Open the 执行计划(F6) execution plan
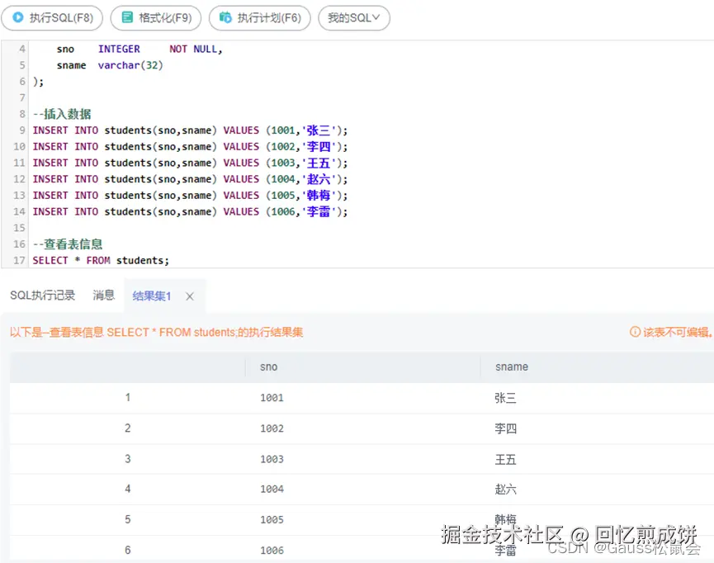The width and height of the screenshot is (714, 563). (x=259, y=18)
